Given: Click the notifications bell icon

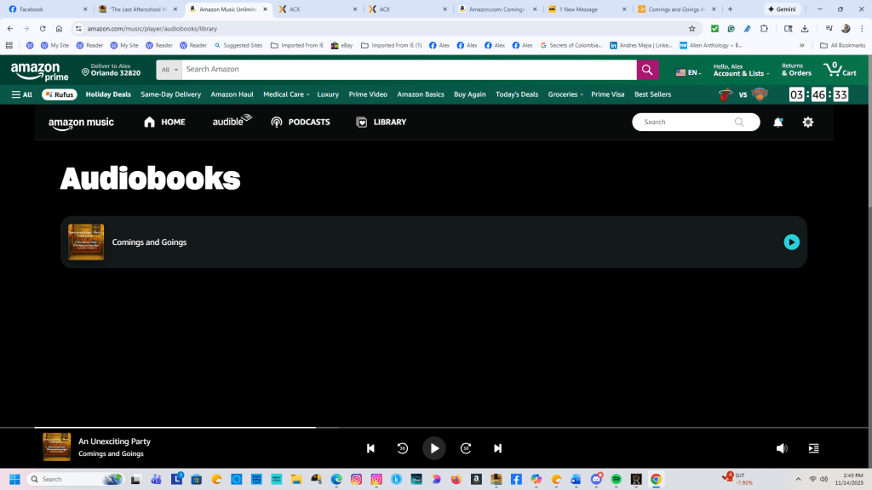Looking at the screenshot, I should point(777,122).
